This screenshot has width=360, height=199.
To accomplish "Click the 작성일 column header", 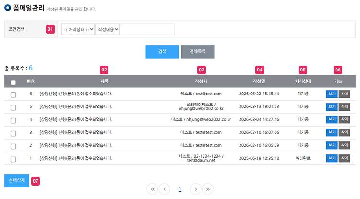I will tap(259, 81).
